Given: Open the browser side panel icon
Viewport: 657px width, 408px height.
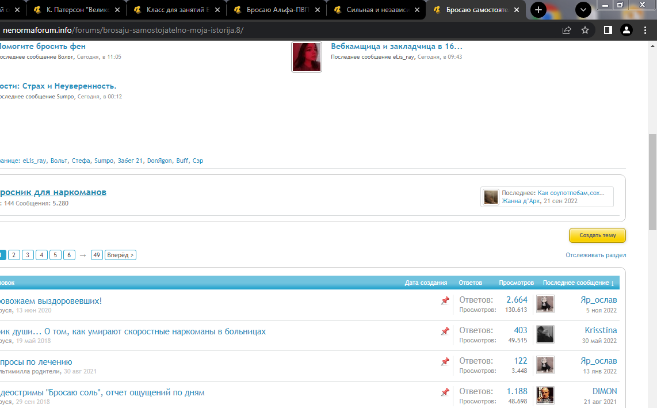Looking at the screenshot, I should (x=608, y=30).
